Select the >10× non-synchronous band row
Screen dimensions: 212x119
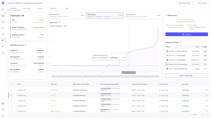(187, 69)
